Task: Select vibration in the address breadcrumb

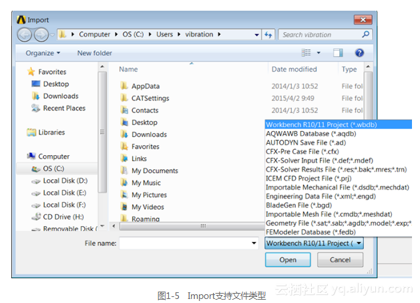Action: [x=199, y=34]
